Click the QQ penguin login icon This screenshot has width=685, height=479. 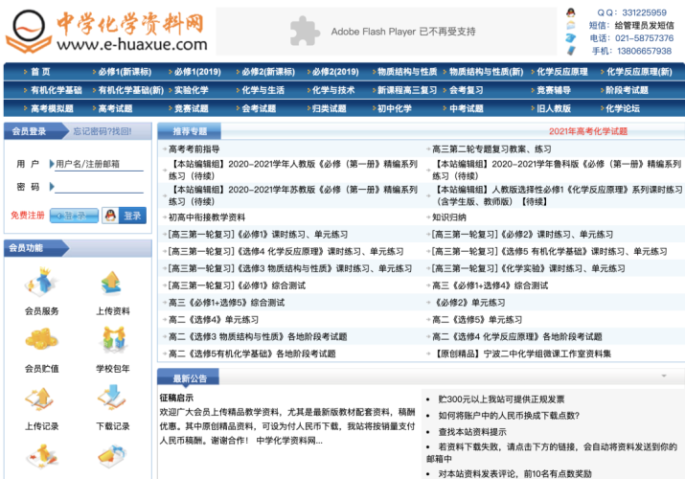pyautogui.click(x=110, y=216)
